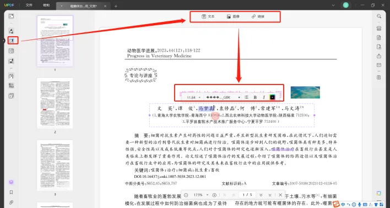Expand the left panel handle arrow
Screen dimensions: 390x208
tap(4, 41)
